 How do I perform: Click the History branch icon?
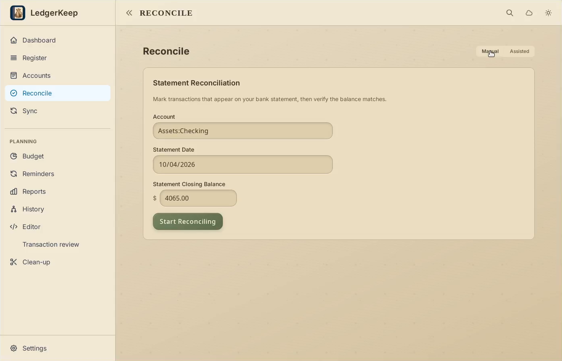pos(14,209)
